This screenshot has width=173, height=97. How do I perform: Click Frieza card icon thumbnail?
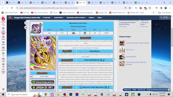point(36,28)
